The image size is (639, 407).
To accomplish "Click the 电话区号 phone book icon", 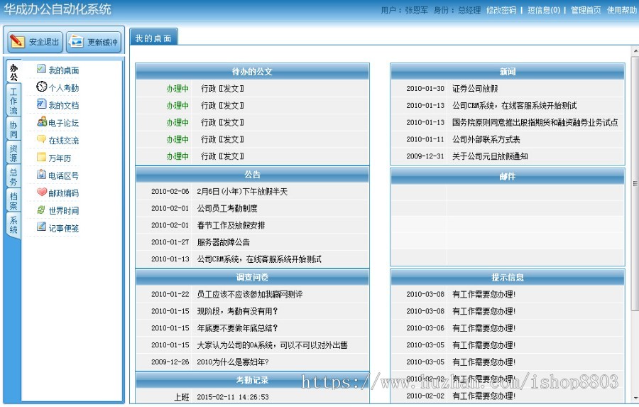I will click(x=41, y=175).
